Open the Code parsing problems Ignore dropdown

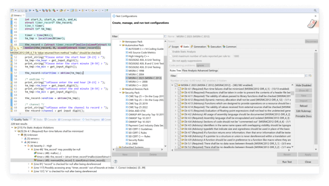(203, 66)
